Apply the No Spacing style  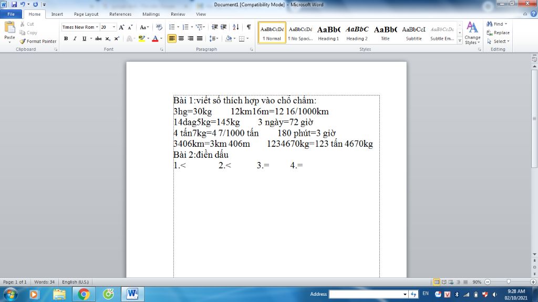pyautogui.click(x=300, y=33)
